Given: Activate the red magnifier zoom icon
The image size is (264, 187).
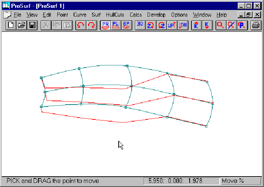Looking at the screenshot, I should click(221, 25).
